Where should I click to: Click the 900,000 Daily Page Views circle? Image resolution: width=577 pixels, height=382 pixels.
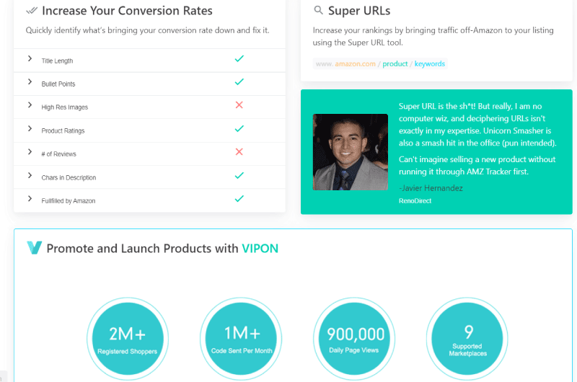[x=354, y=339]
